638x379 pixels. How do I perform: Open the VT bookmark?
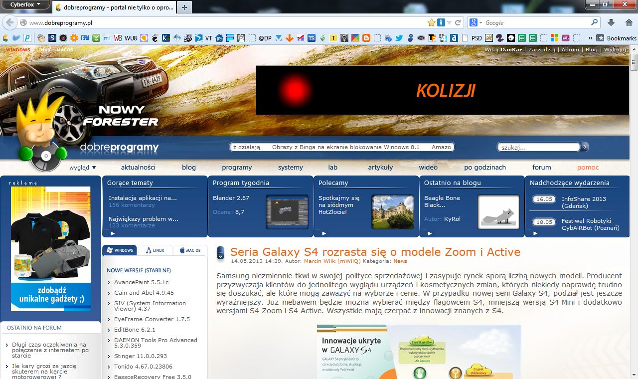pyautogui.click(x=208, y=37)
